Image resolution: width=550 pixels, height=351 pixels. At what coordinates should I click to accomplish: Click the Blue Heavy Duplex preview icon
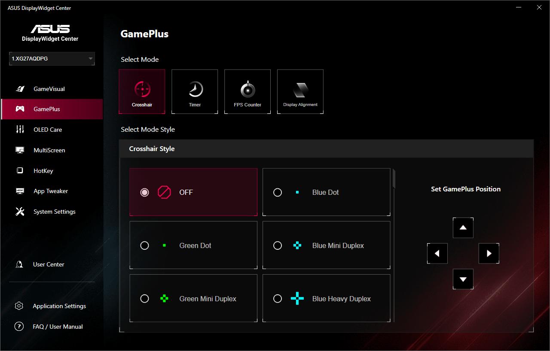tap(297, 299)
